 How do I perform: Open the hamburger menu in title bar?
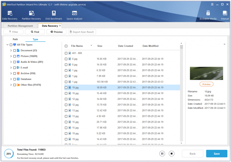(212, 4)
